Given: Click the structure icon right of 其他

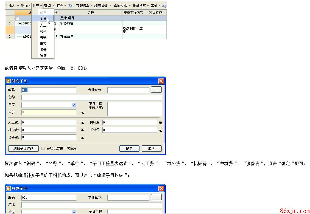Looking at the screenshot, I should tap(164, 5).
